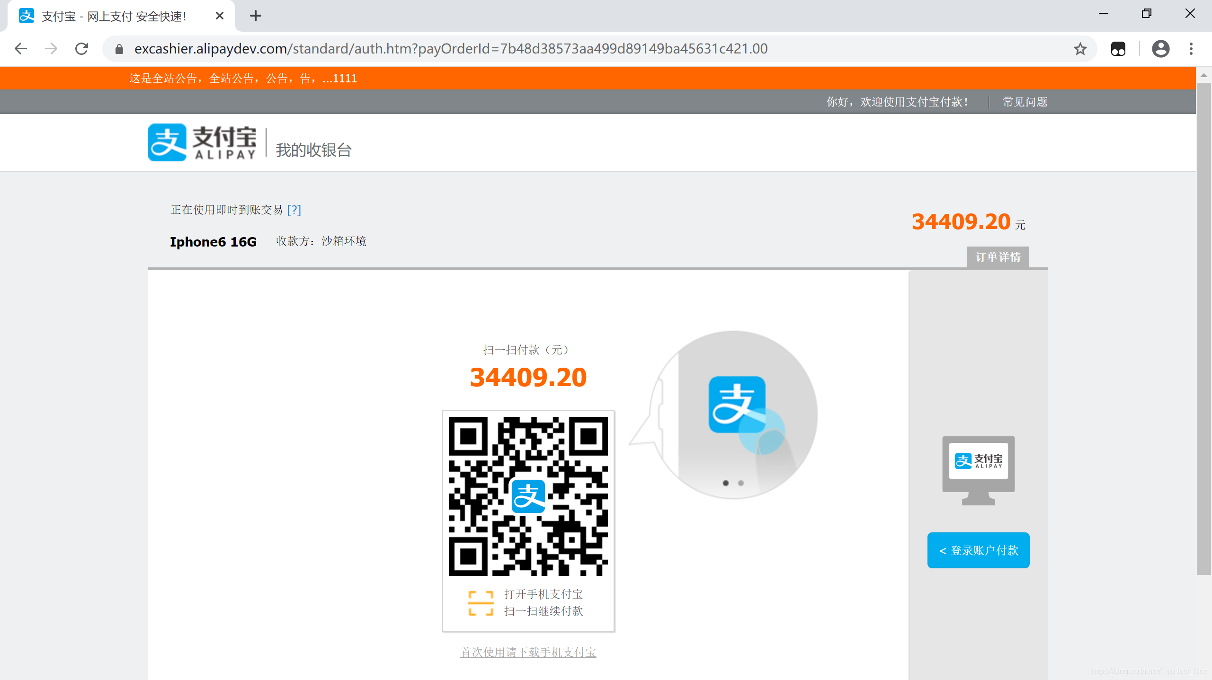Bookmark this page with star icon
The image size is (1212, 680).
(1080, 49)
